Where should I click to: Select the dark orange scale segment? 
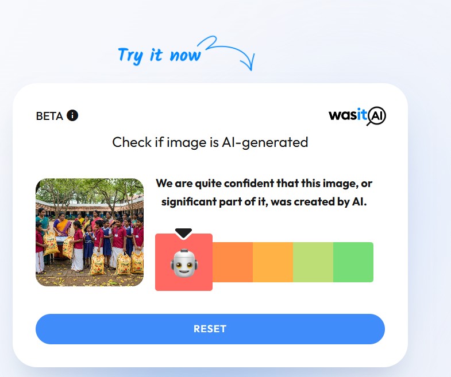233,262
